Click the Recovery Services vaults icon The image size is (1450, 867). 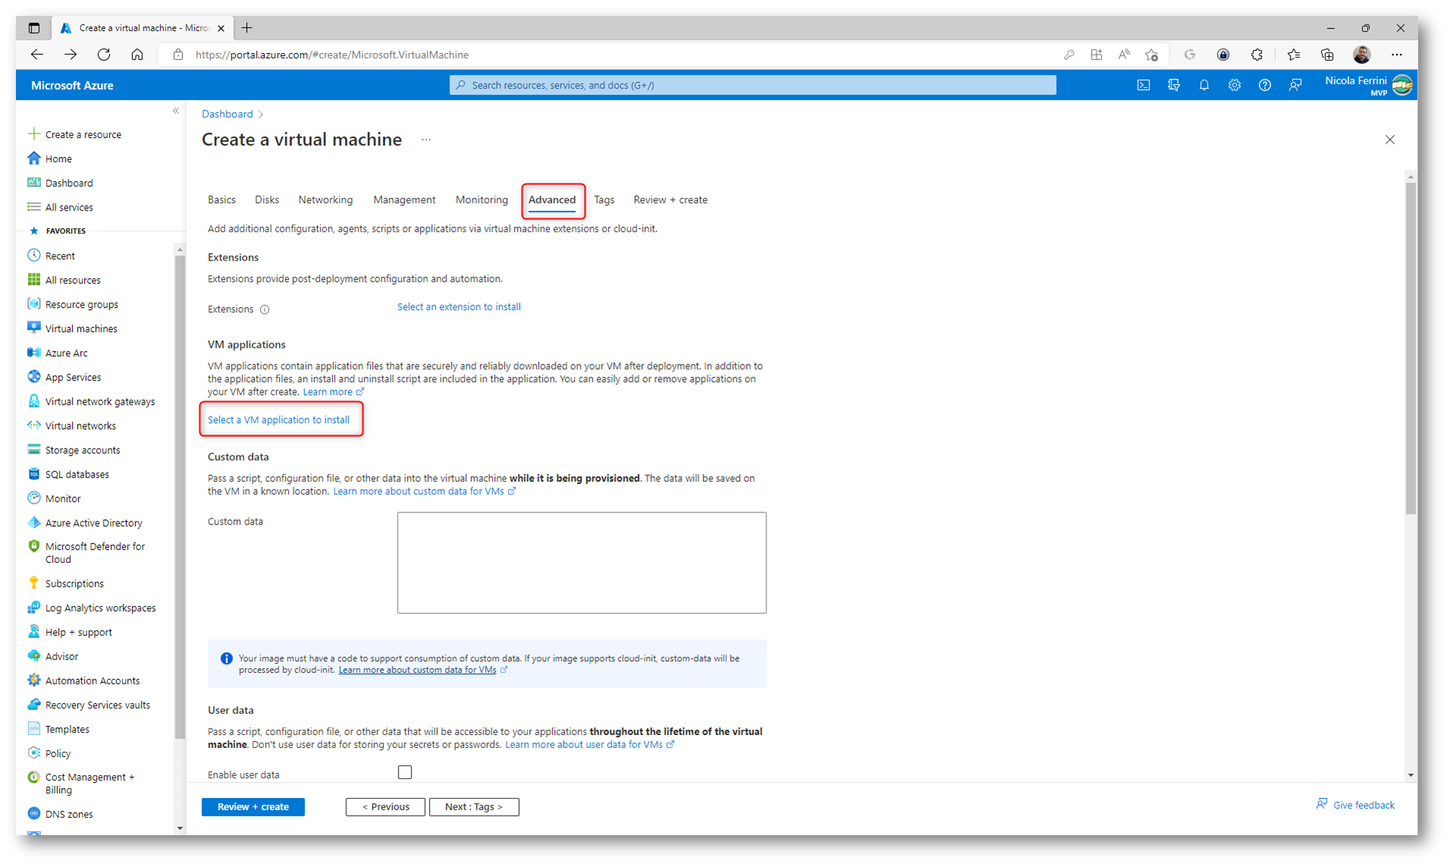click(x=33, y=704)
